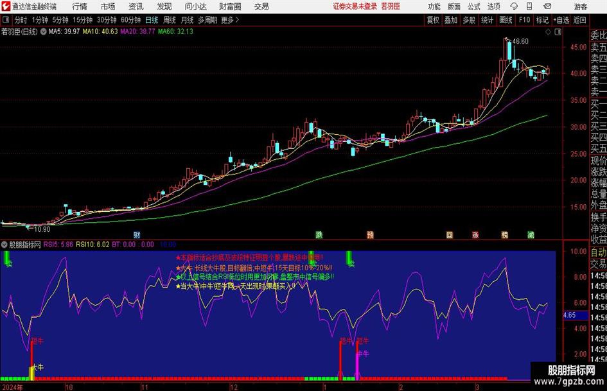
Task: Click the F10 company info button
Action: click(x=524, y=20)
